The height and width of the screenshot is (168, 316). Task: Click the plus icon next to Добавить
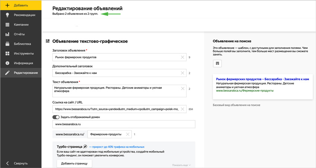pyautogui.click(x=7, y=5)
